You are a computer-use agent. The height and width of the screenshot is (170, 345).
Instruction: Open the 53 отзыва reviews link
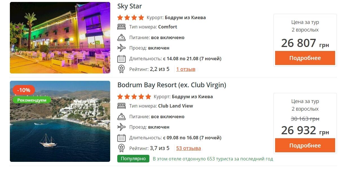(x=189, y=148)
